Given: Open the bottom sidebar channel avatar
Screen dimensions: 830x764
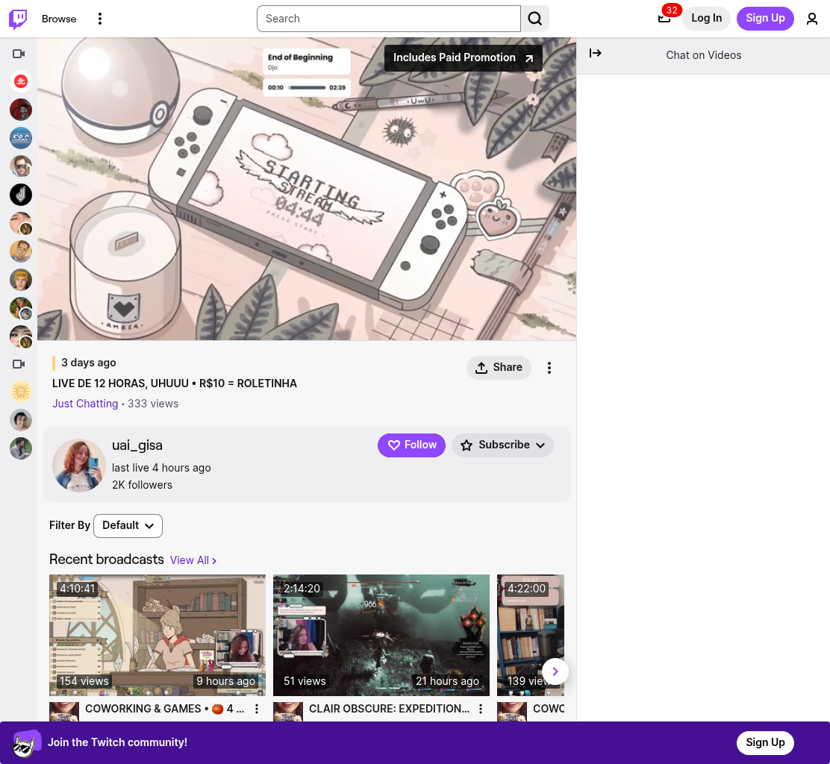Looking at the screenshot, I should coord(21,448).
